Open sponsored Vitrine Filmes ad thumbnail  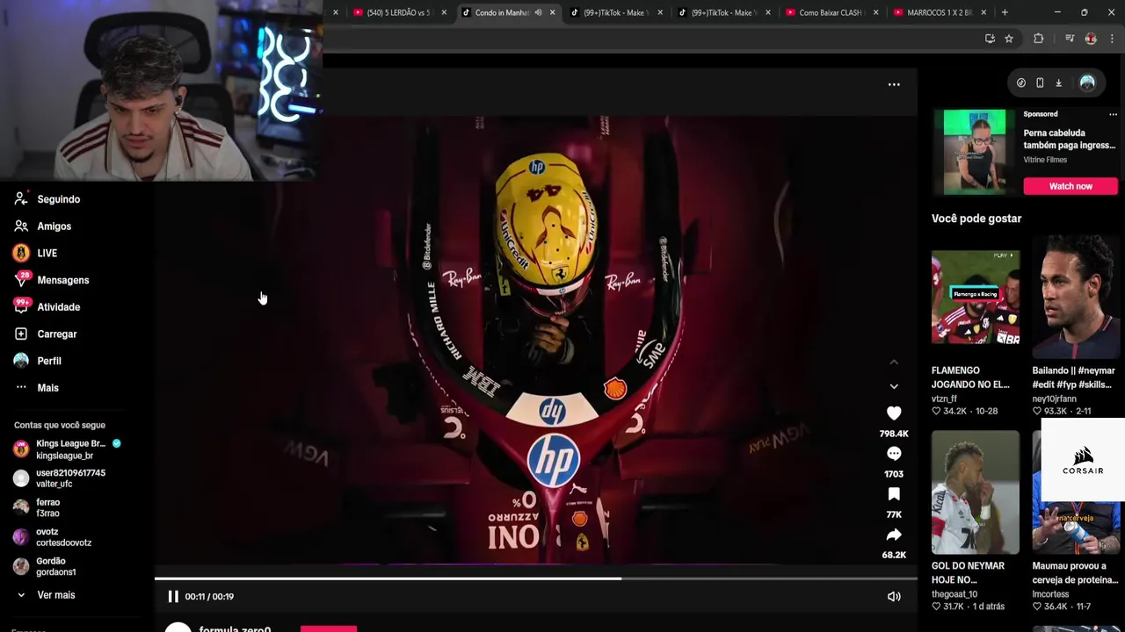[974, 152]
